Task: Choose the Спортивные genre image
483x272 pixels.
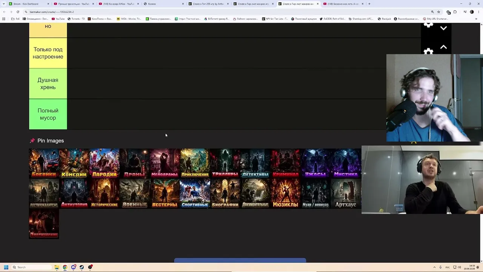Action: (x=195, y=193)
